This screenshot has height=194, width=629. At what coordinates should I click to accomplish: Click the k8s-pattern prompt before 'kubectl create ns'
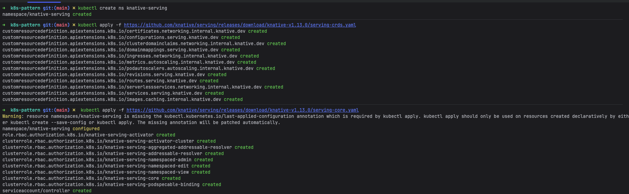25,8
